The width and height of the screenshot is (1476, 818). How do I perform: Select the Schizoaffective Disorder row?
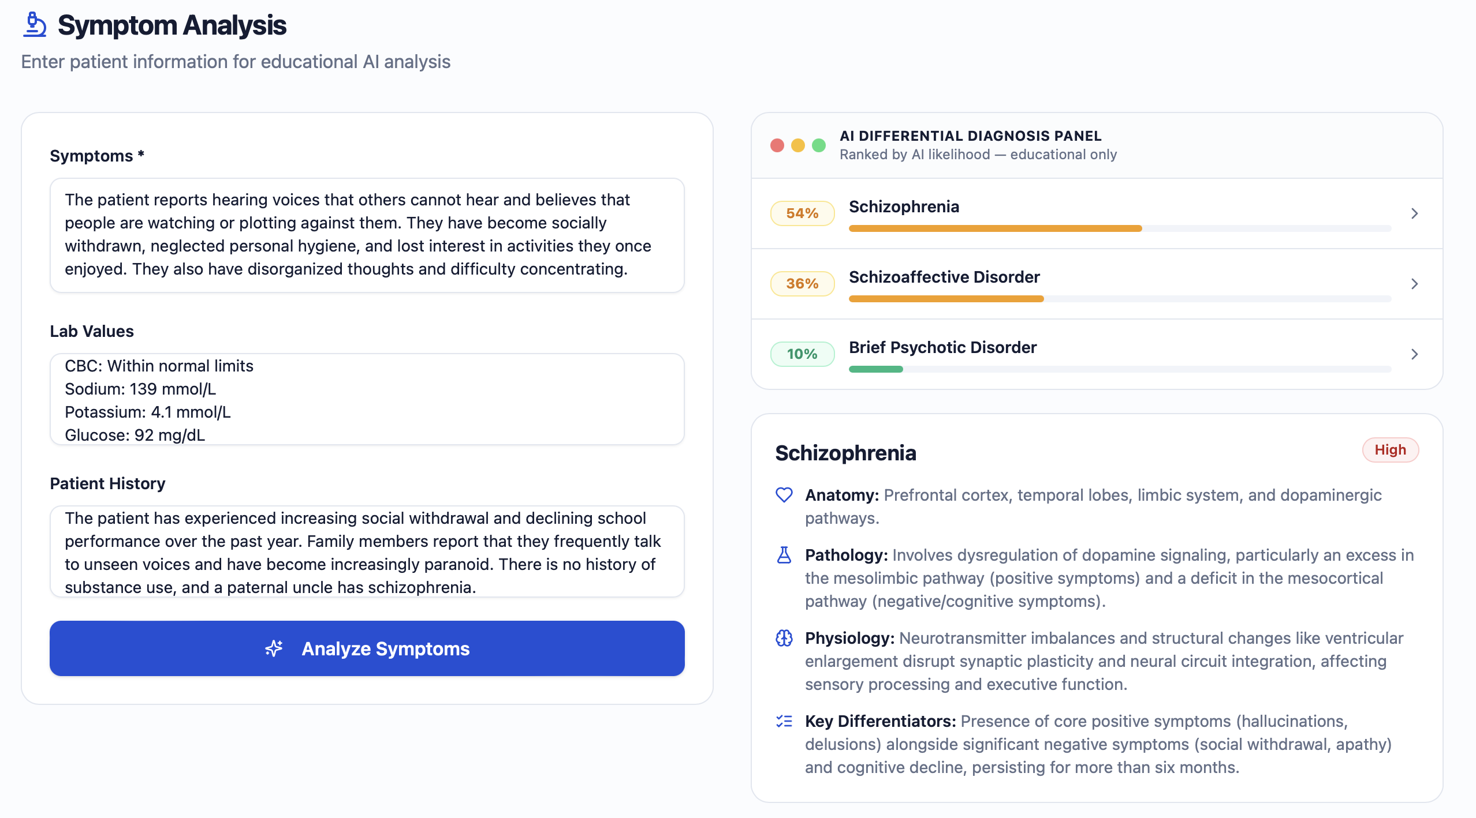click(1097, 284)
